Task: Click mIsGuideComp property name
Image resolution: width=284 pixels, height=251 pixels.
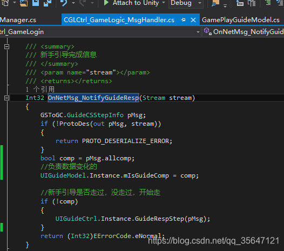Action: pyautogui.click(x=146, y=175)
